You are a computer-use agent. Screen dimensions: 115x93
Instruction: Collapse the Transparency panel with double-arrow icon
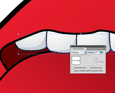tap(105, 46)
